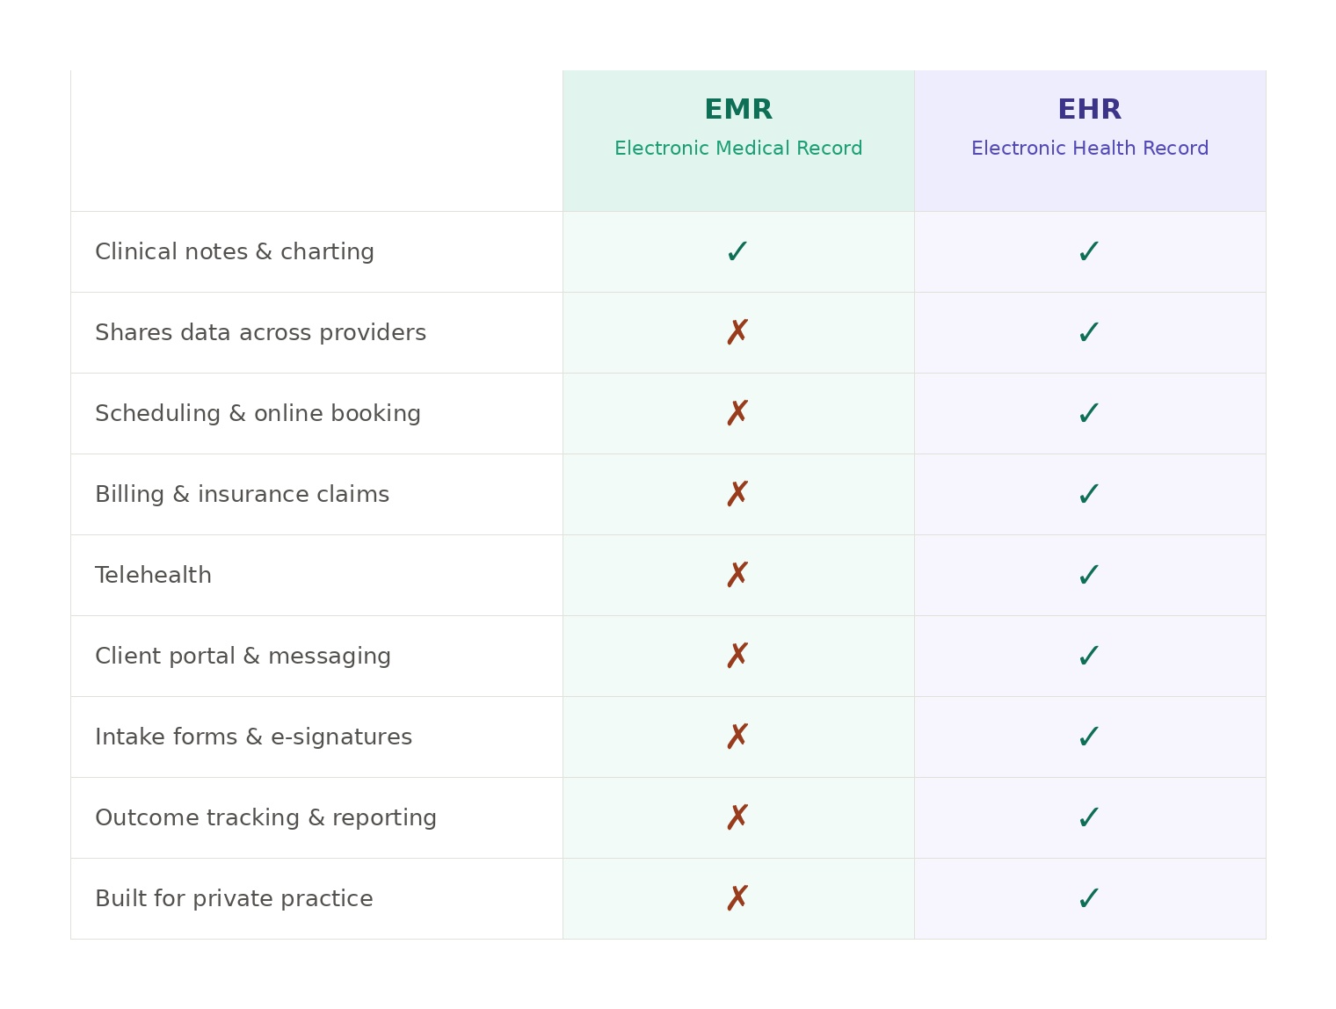The height and width of the screenshot is (1009, 1336).
Task: Select the Clinical notes & charting row label
Action: coord(235,252)
